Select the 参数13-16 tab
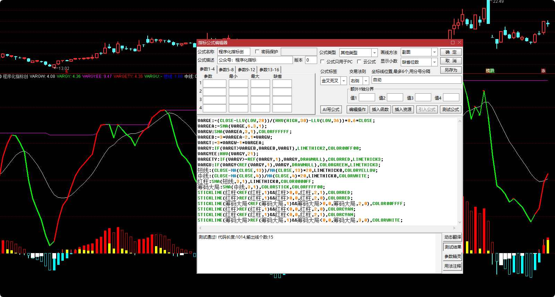The image size is (555, 297). click(269, 69)
